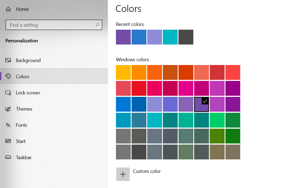This screenshot has width=292, height=188.
Task: Pick the turquoise recent color swatch
Action: click(170, 37)
